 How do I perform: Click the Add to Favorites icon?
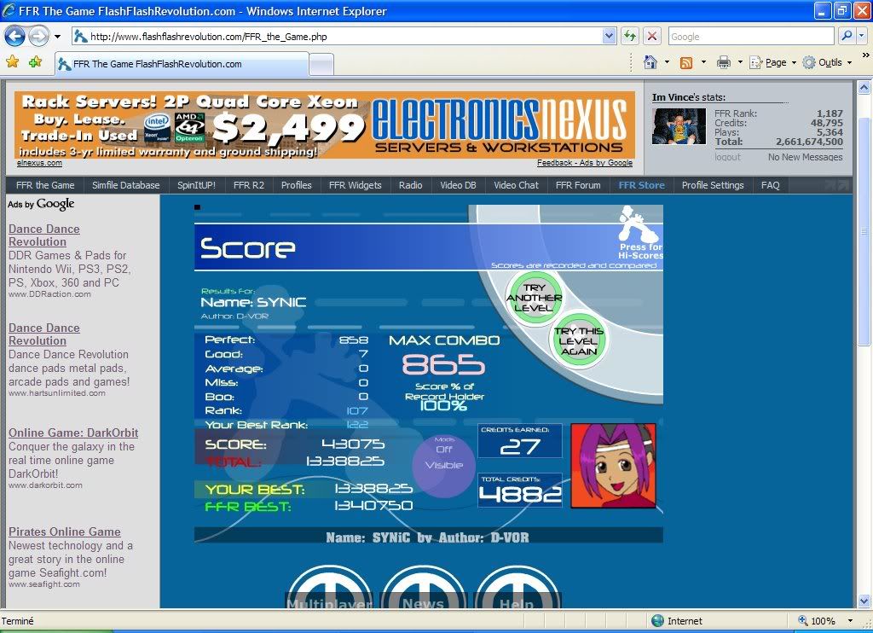point(35,62)
